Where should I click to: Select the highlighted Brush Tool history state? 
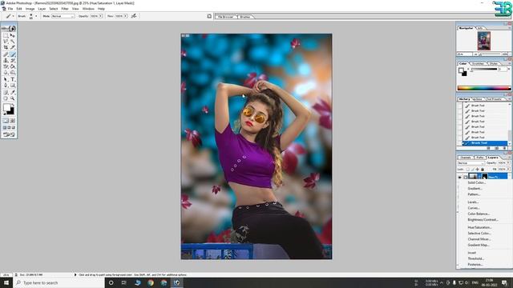[485, 143]
